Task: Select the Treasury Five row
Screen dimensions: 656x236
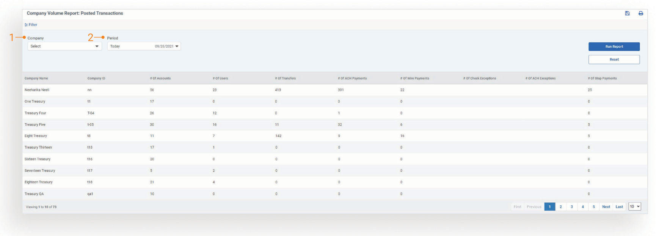Action: [35, 124]
